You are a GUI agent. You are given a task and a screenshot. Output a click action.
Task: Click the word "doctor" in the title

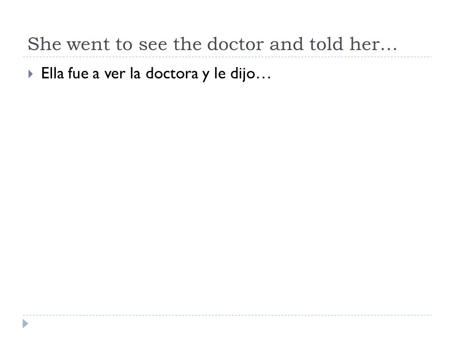pos(236,44)
